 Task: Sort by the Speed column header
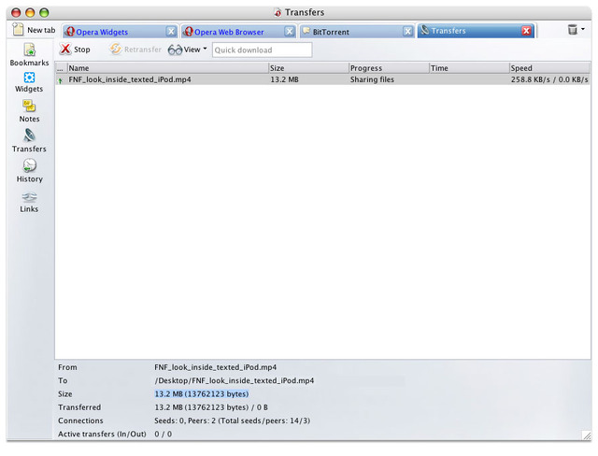coord(550,68)
